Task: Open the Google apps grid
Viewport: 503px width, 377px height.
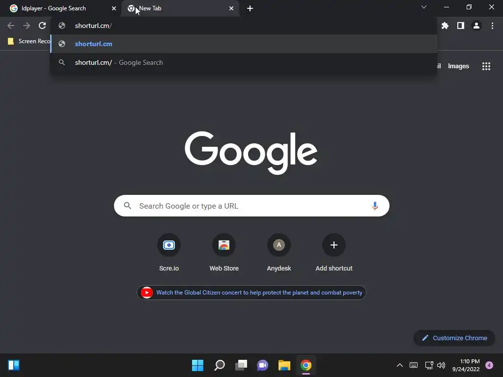Action: coord(486,66)
